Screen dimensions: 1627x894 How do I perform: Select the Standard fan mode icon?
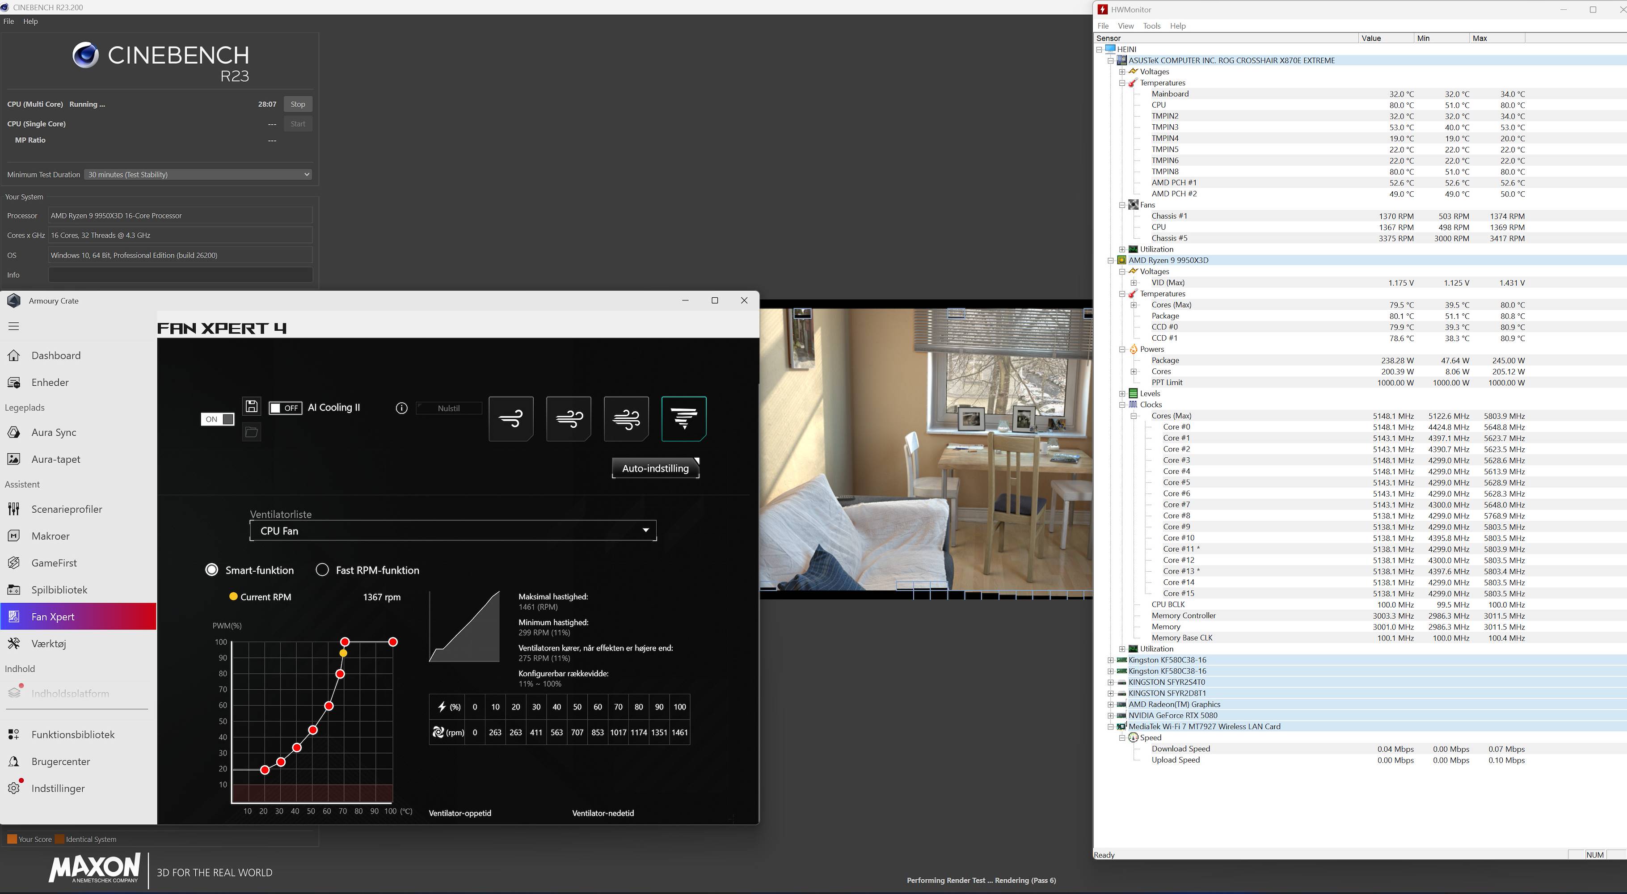tap(569, 418)
